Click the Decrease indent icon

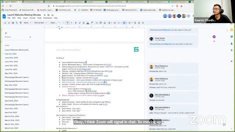[135, 23]
